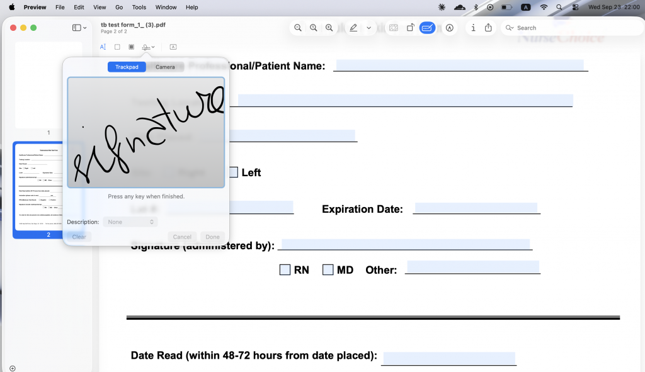Select page 1 thumbnail in sidebar

49,86
